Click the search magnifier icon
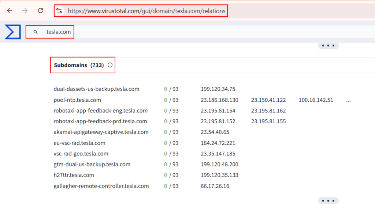The height and width of the screenshot is (212, 375). pos(36,32)
